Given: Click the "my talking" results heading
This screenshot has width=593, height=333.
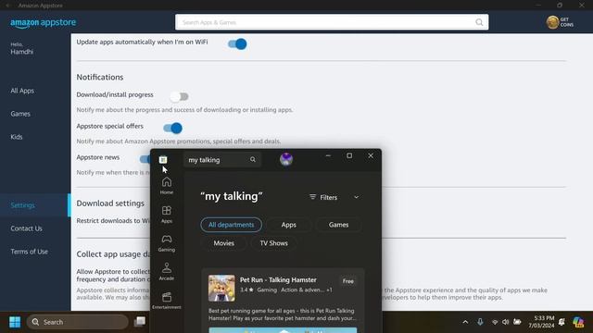Looking at the screenshot, I should coord(232,196).
